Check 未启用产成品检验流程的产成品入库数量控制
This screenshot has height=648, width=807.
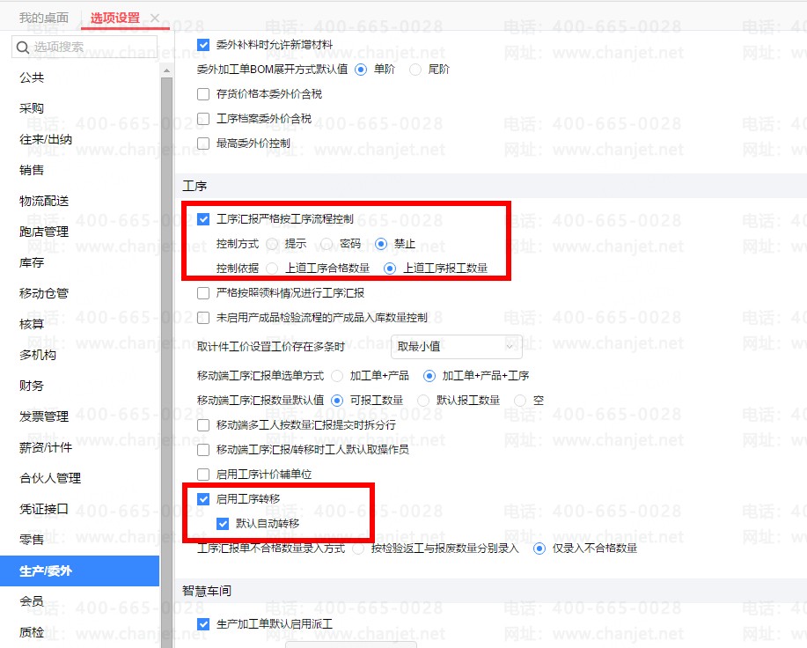[203, 318]
